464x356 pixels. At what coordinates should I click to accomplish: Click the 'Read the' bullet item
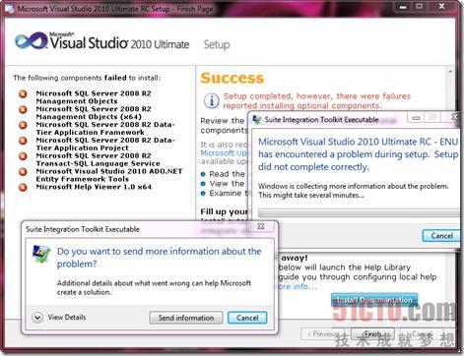tap(224, 174)
